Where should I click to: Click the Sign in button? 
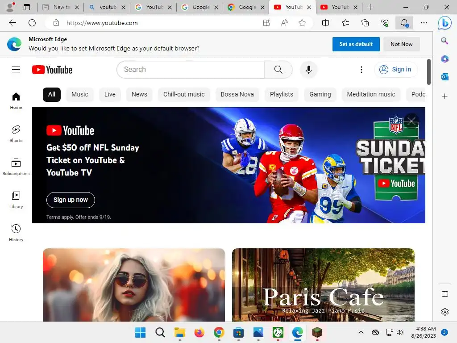click(395, 69)
